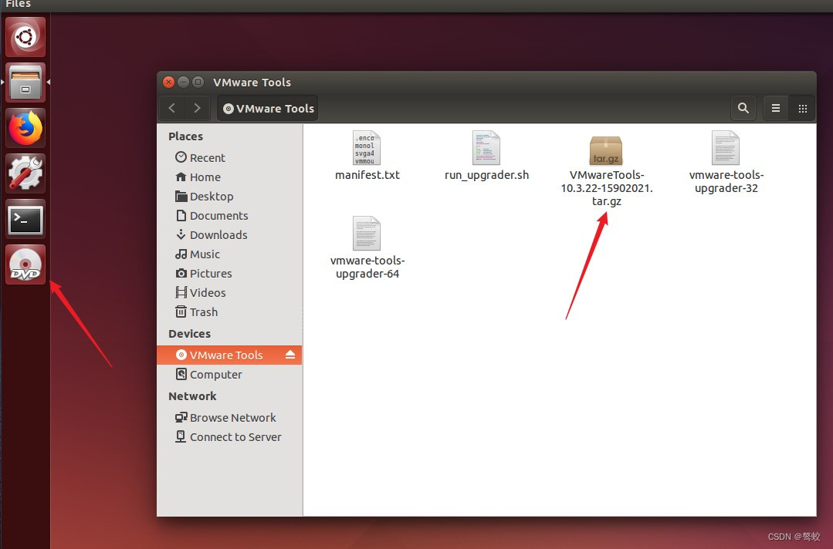Go back in file browser
This screenshot has height=549, width=833.
(x=171, y=108)
